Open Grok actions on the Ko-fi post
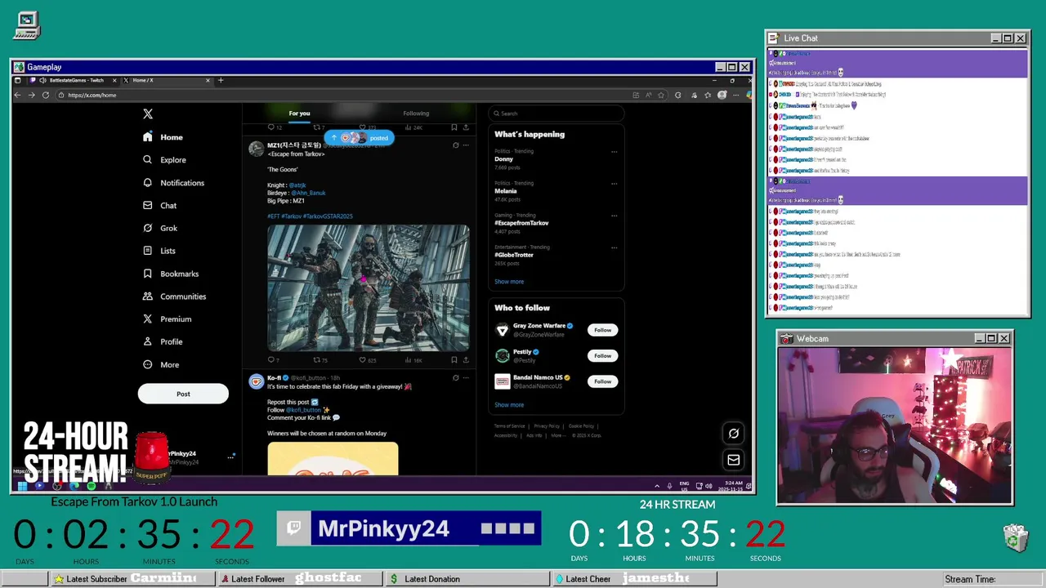 coord(456,378)
